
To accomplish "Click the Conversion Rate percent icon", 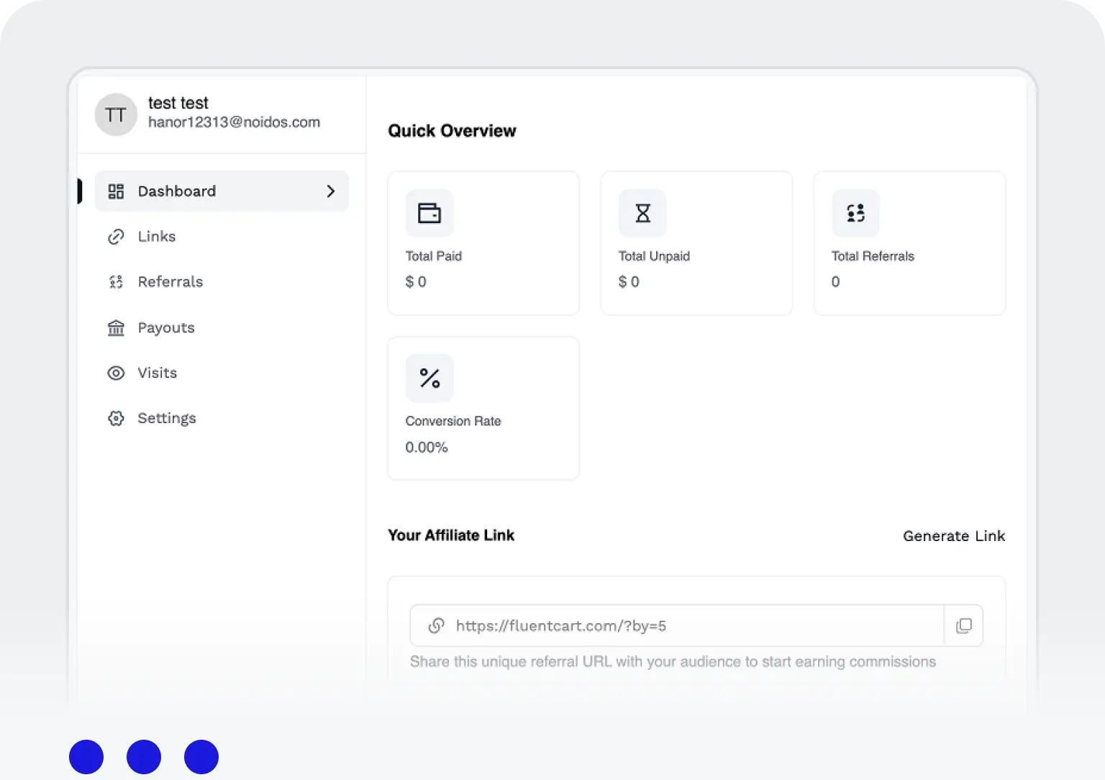I will pyautogui.click(x=429, y=378).
